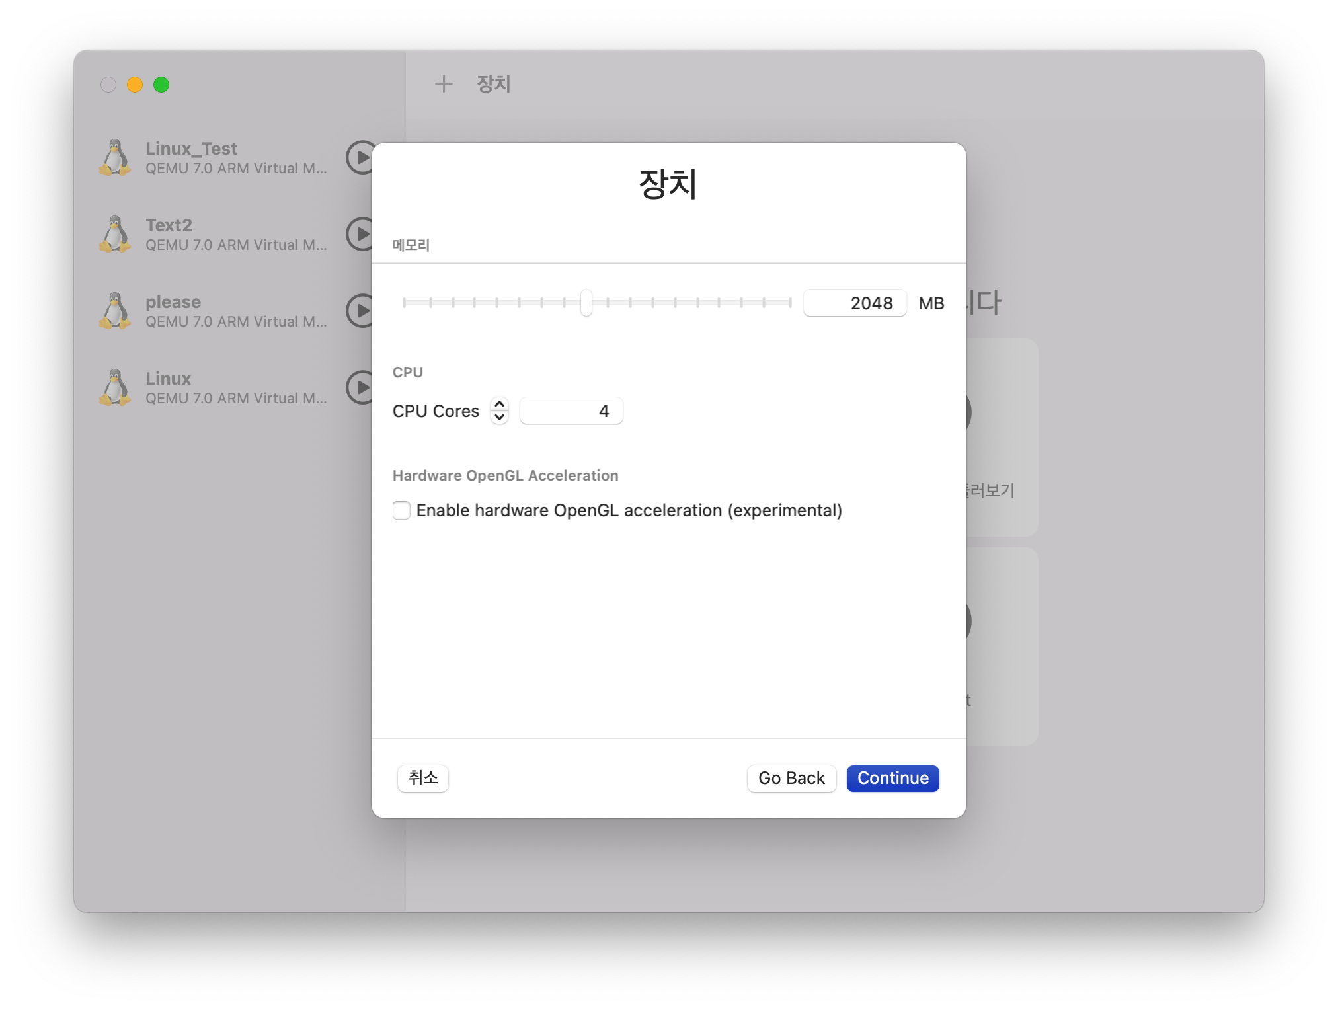
Task: Click the 2048 MB memory field
Action: 855,303
